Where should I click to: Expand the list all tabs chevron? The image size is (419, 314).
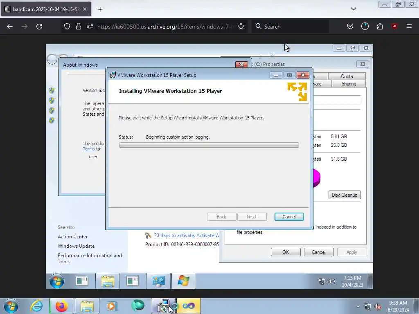pyautogui.click(x=353, y=9)
